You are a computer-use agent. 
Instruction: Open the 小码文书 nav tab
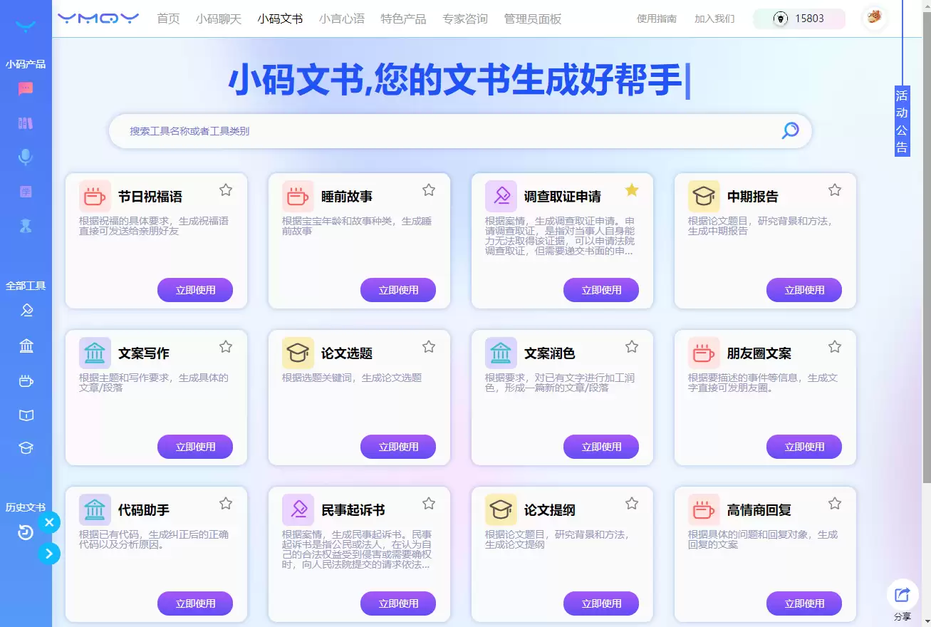tap(280, 19)
